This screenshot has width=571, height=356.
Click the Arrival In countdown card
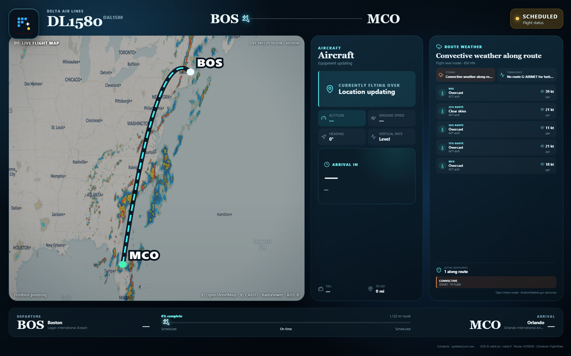click(367, 176)
